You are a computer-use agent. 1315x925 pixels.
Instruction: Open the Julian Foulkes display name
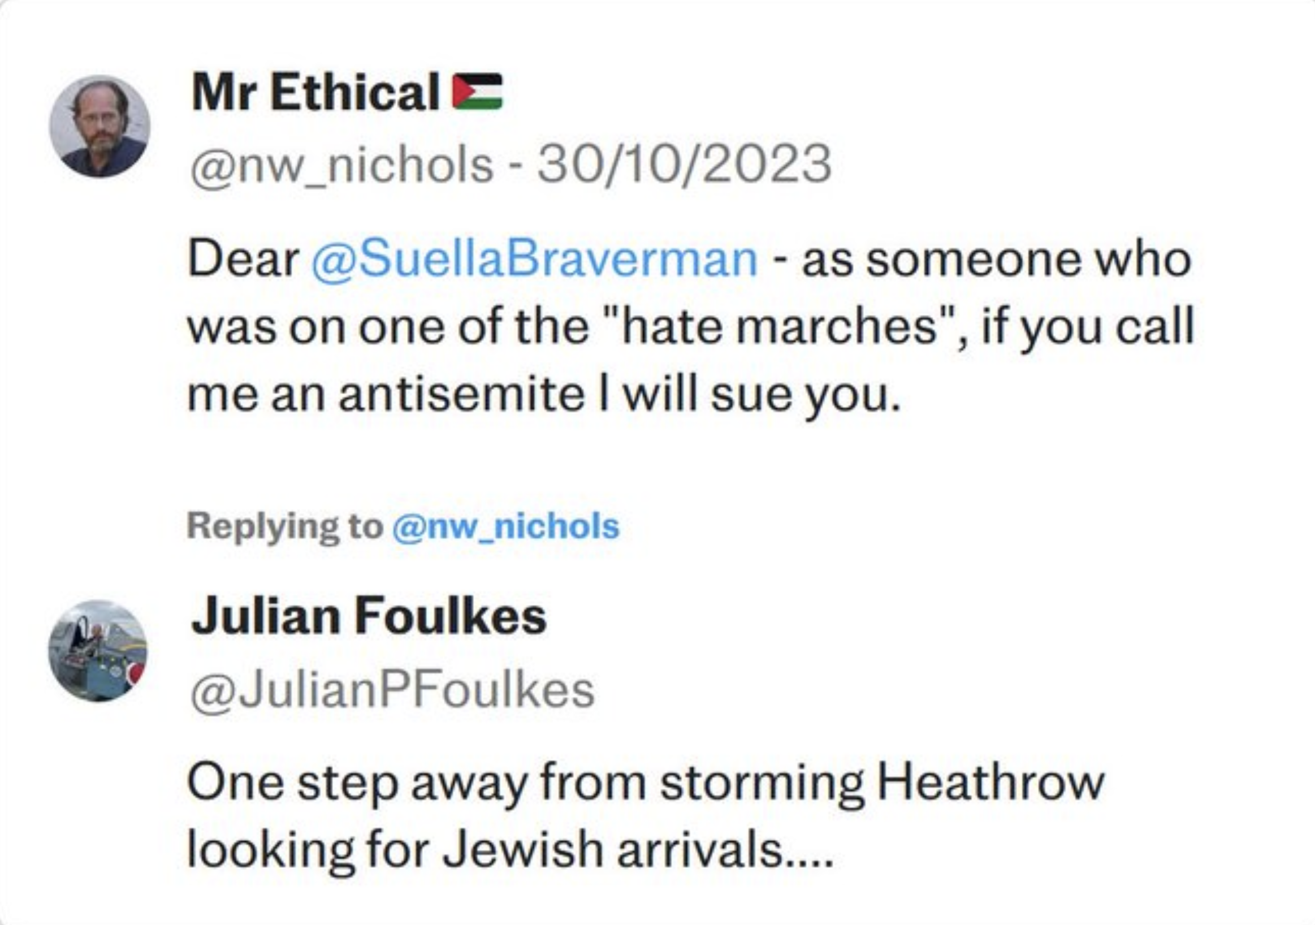(x=369, y=616)
